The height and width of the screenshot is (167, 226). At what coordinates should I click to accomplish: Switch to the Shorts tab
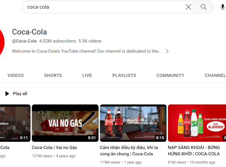coord(53,76)
